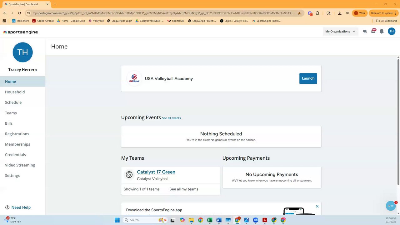This screenshot has height=225, width=400.
Task: Click the SportsEngine logo
Action: pos(21,32)
